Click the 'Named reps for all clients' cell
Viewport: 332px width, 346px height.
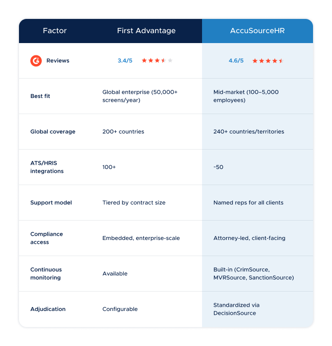[248, 203]
